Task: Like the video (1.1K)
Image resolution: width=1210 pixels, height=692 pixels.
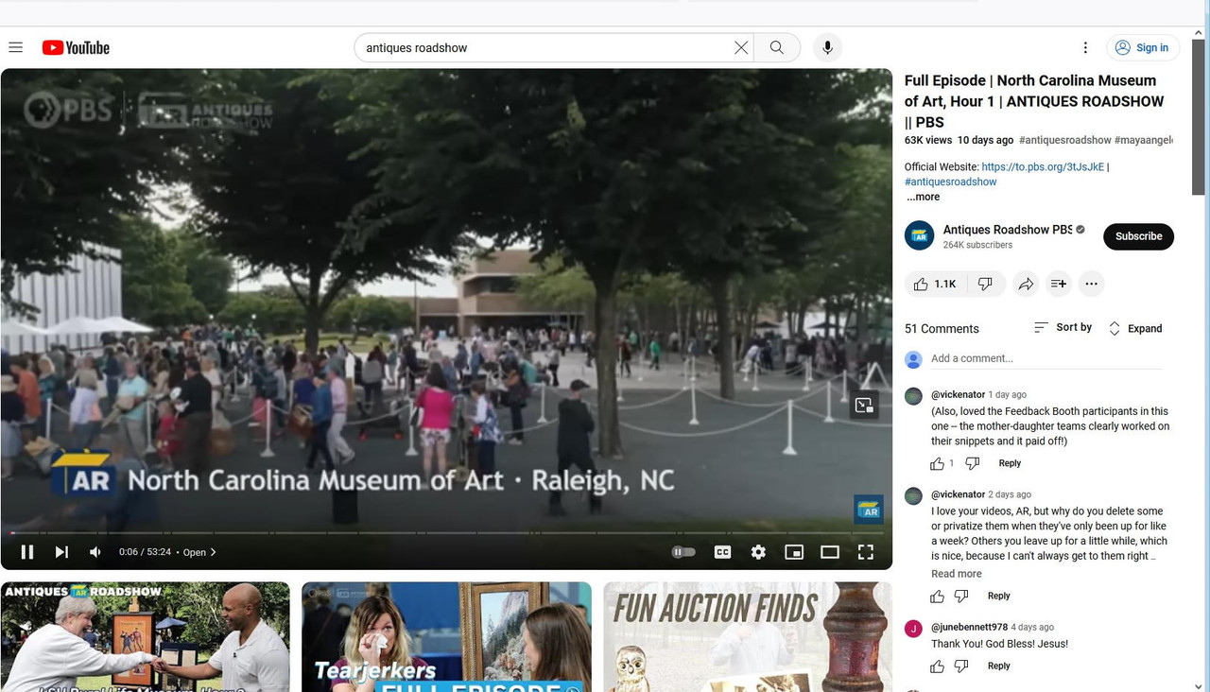Action: (x=935, y=284)
